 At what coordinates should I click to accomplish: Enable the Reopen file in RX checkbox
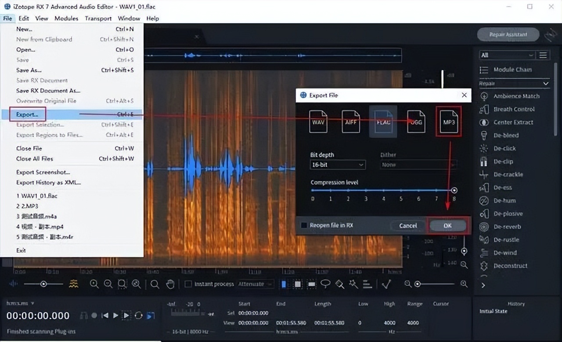coord(303,225)
